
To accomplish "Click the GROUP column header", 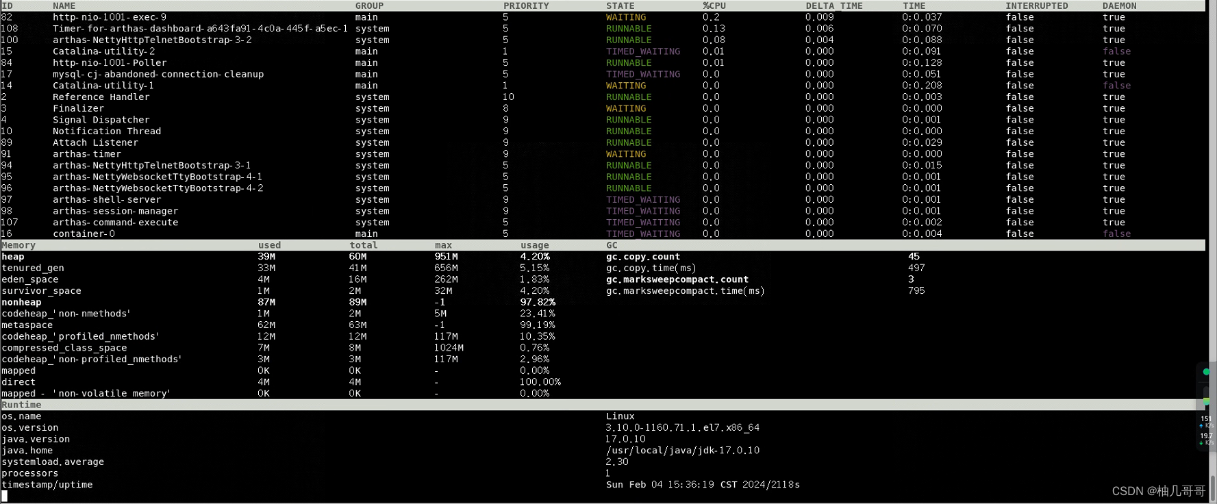I will pyautogui.click(x=369, y=5).
